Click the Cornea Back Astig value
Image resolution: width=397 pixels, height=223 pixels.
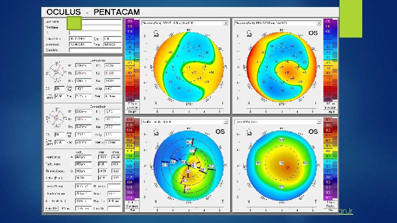(112, 135)
